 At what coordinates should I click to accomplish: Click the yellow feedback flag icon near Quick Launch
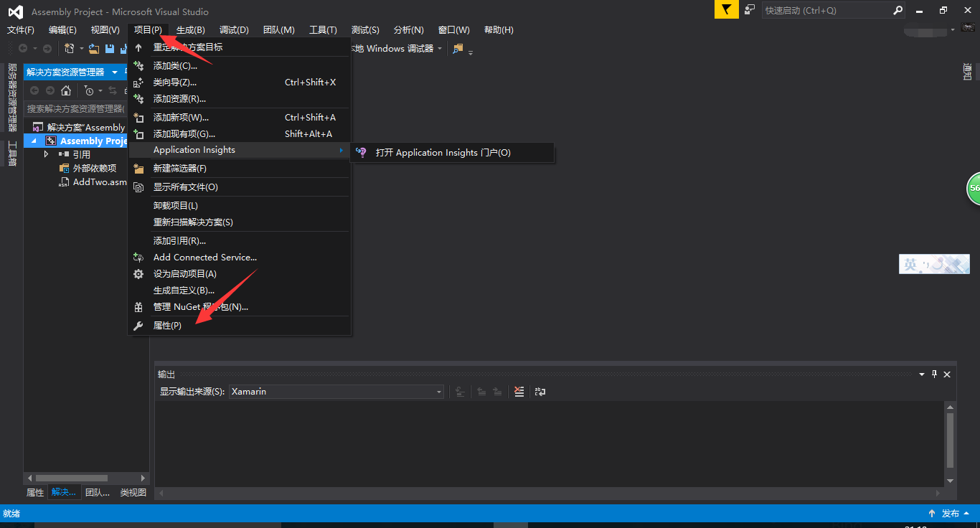[x=726, y=10]
